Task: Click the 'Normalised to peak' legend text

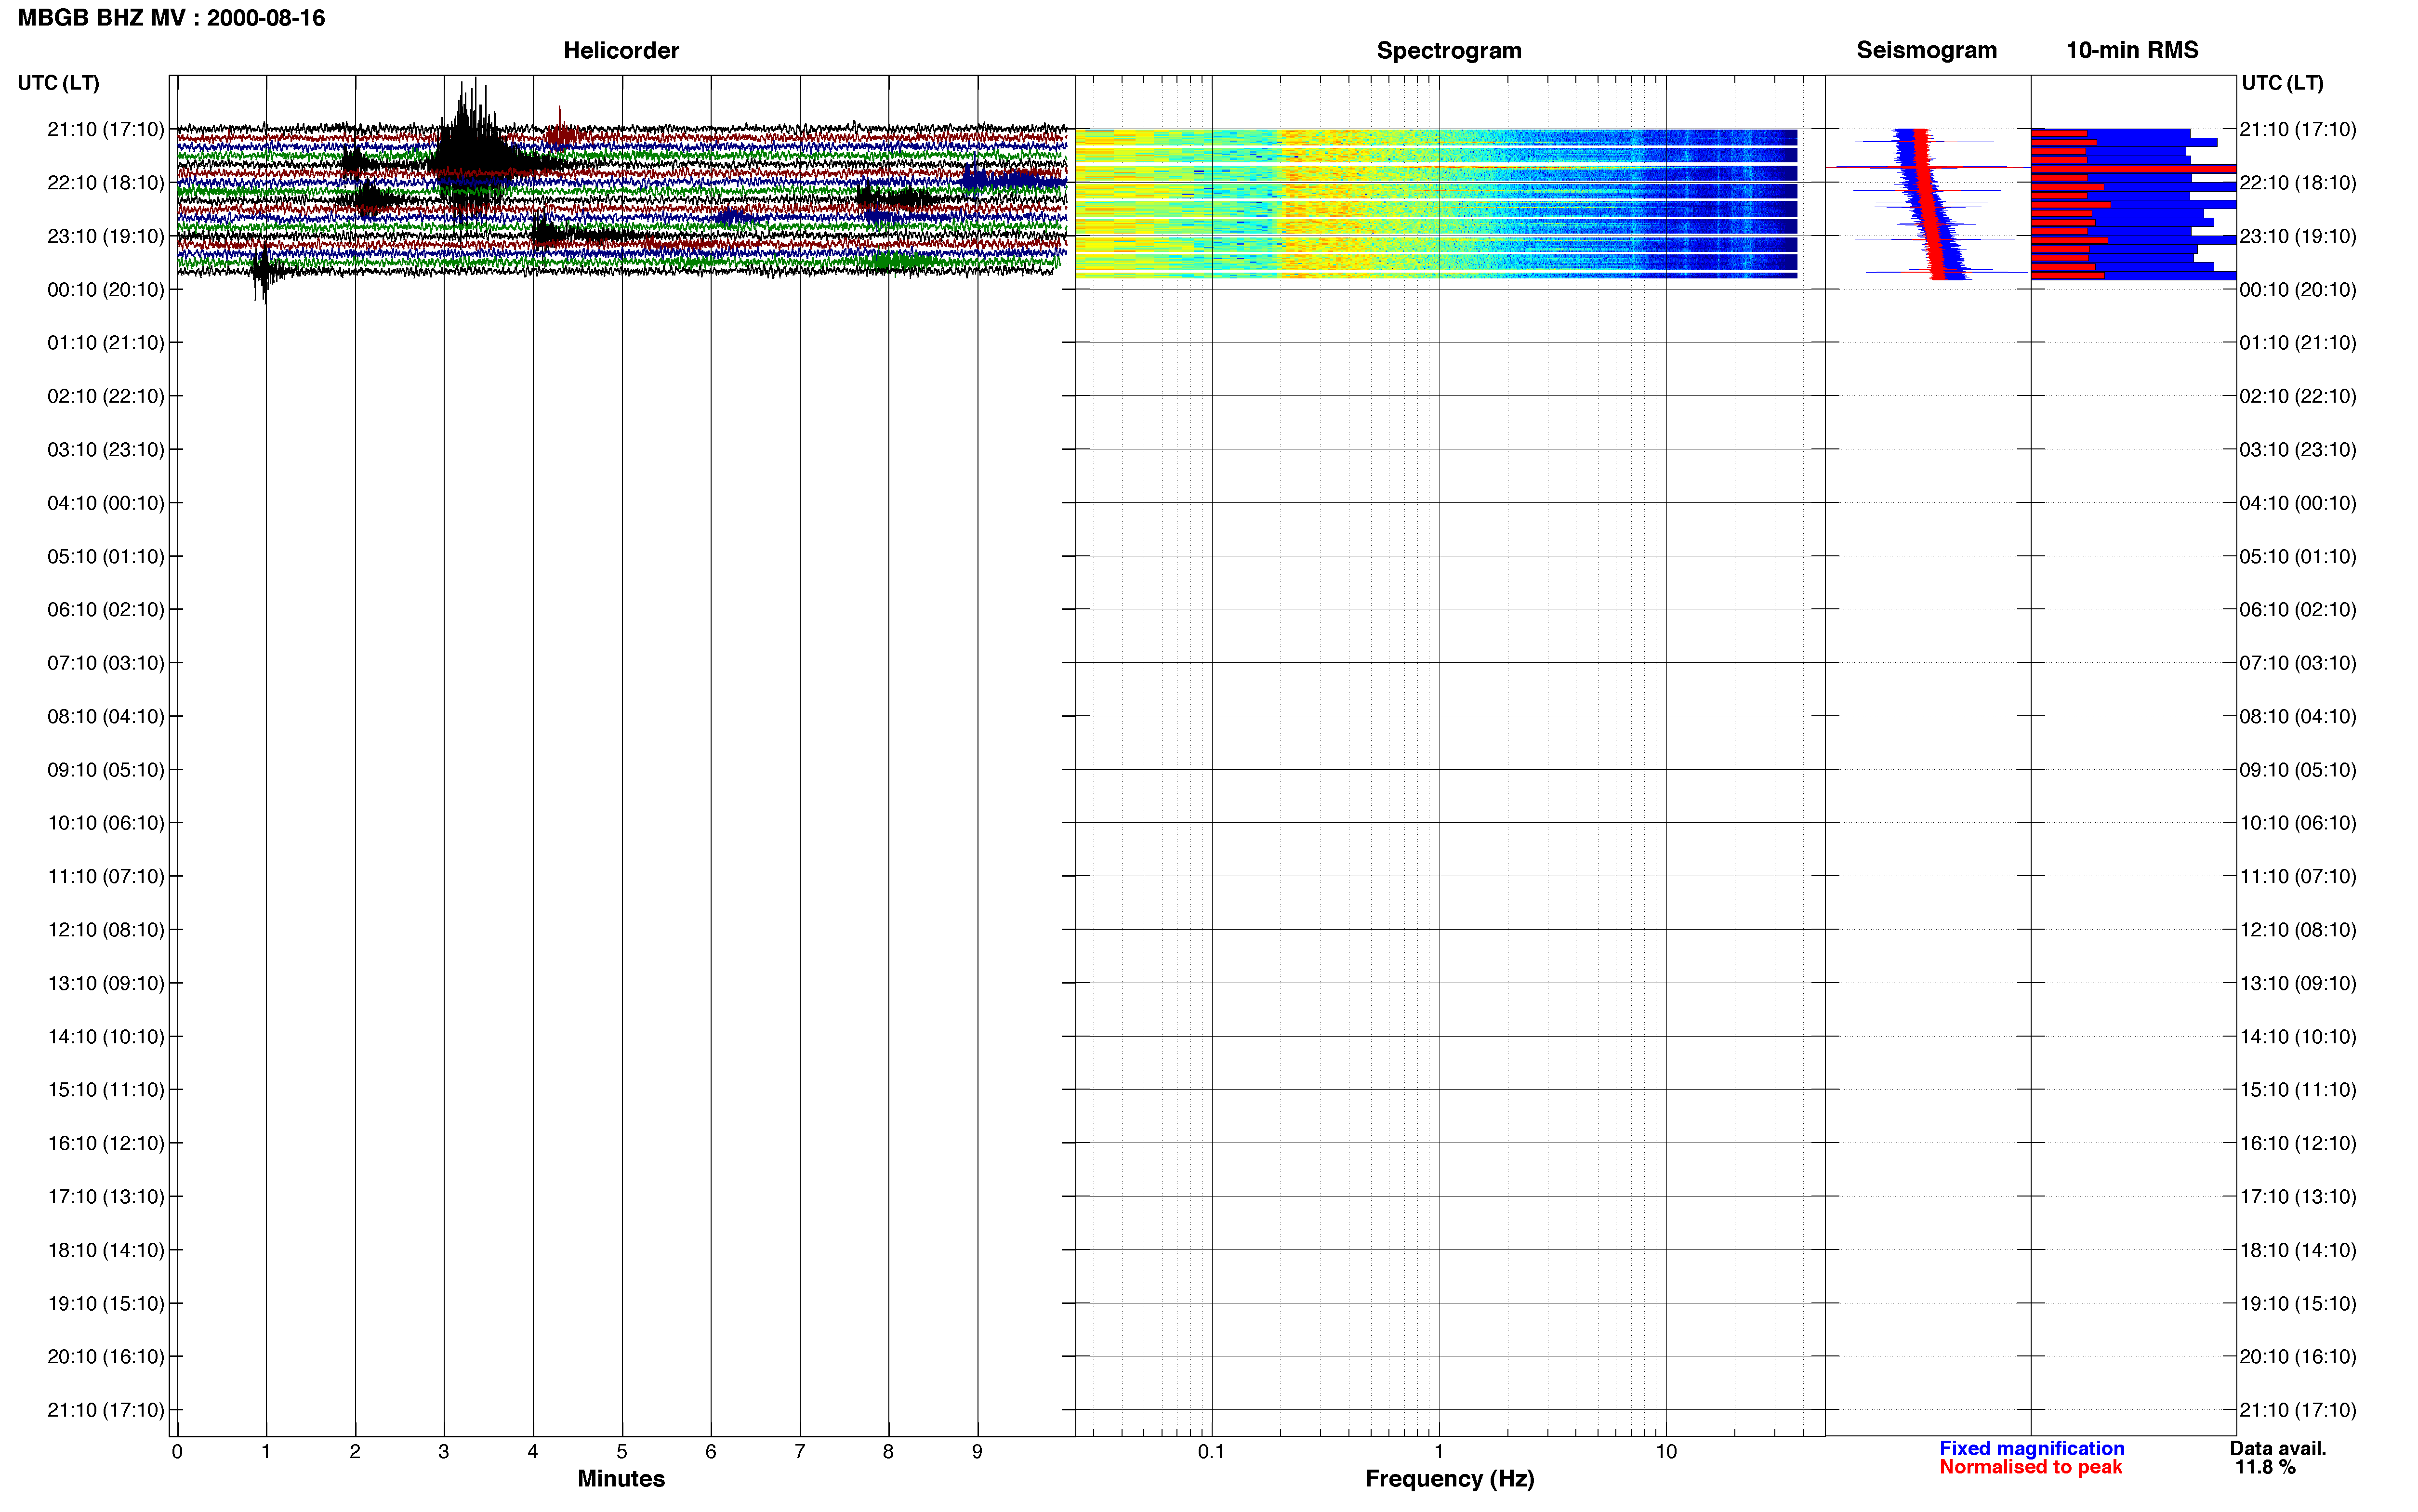Action: tap(2030, 1467)
